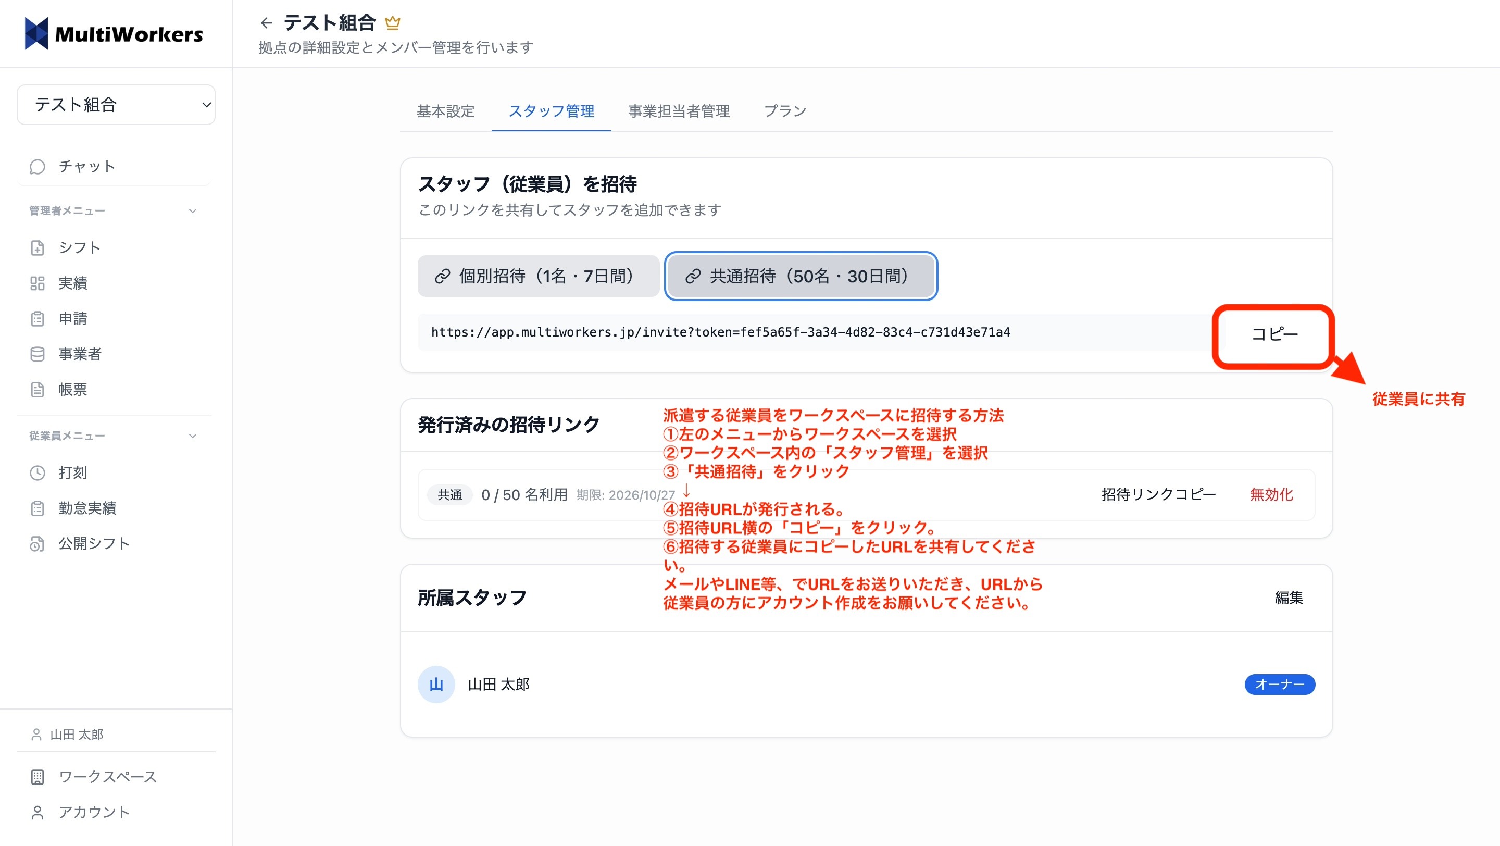Click the 山田 太郎 staff name in list

(x=499, y=684)
